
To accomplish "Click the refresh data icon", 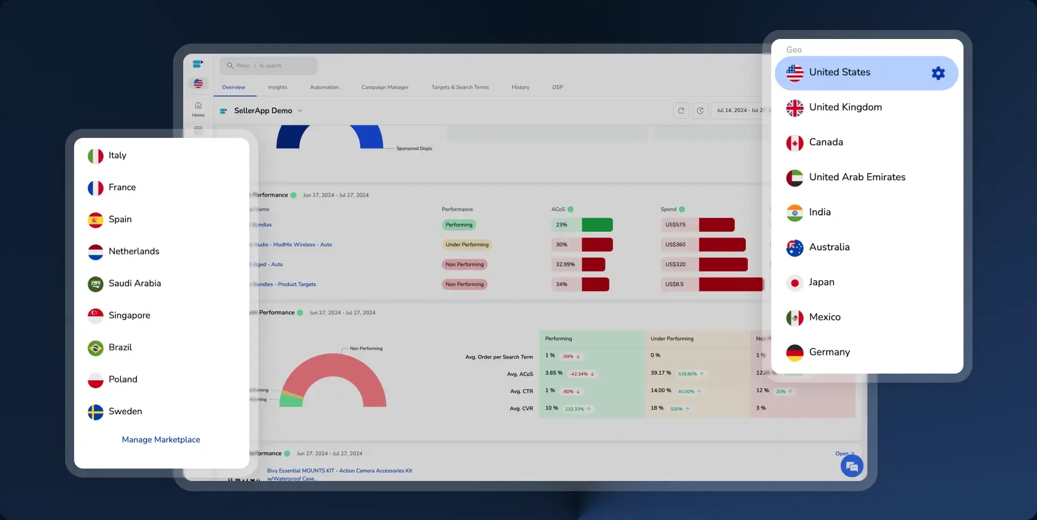I will (x=681, y=111).
